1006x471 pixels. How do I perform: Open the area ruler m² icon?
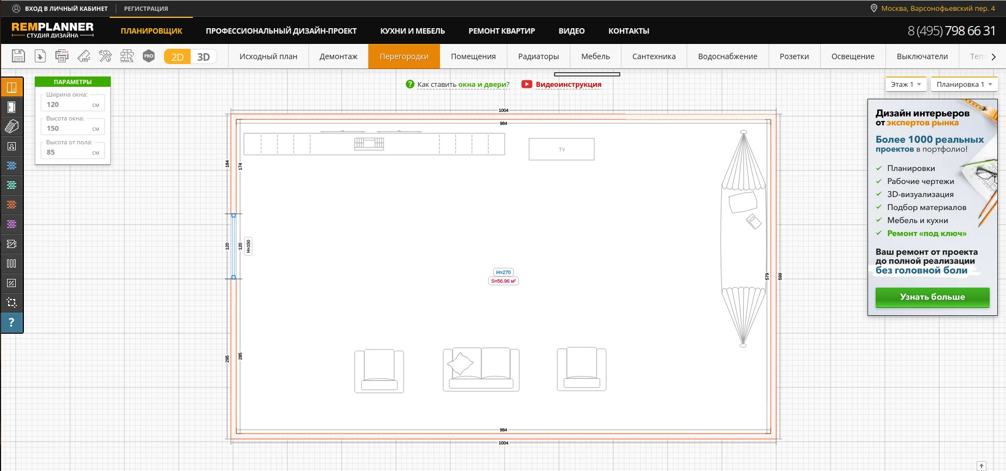tap(84, 56)
